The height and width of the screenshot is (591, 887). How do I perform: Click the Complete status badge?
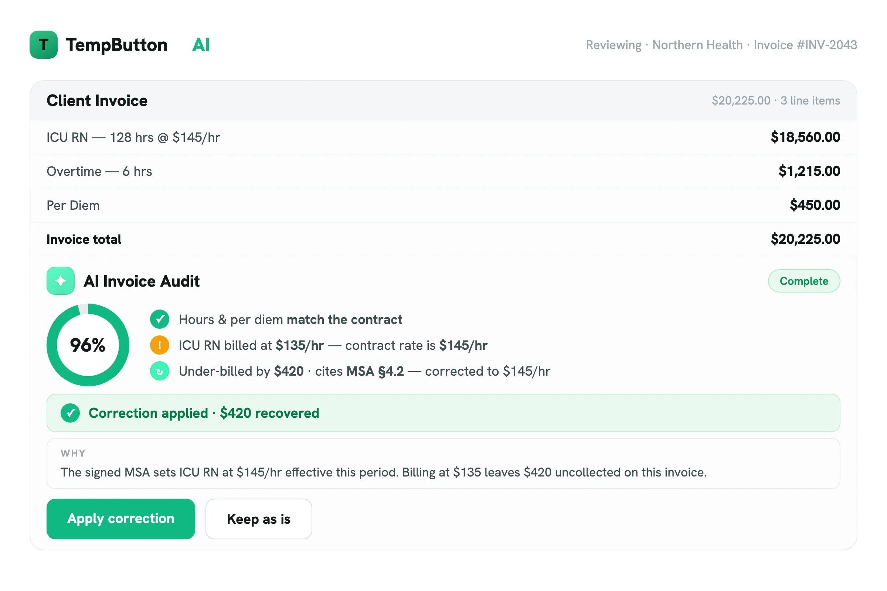coord(804,281)
